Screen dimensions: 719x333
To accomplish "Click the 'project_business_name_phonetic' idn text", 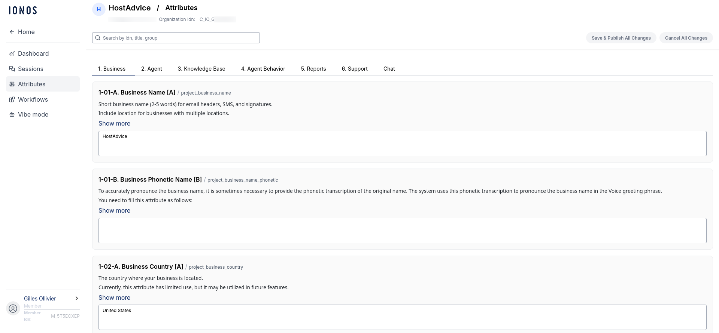I will click(243, 180).
